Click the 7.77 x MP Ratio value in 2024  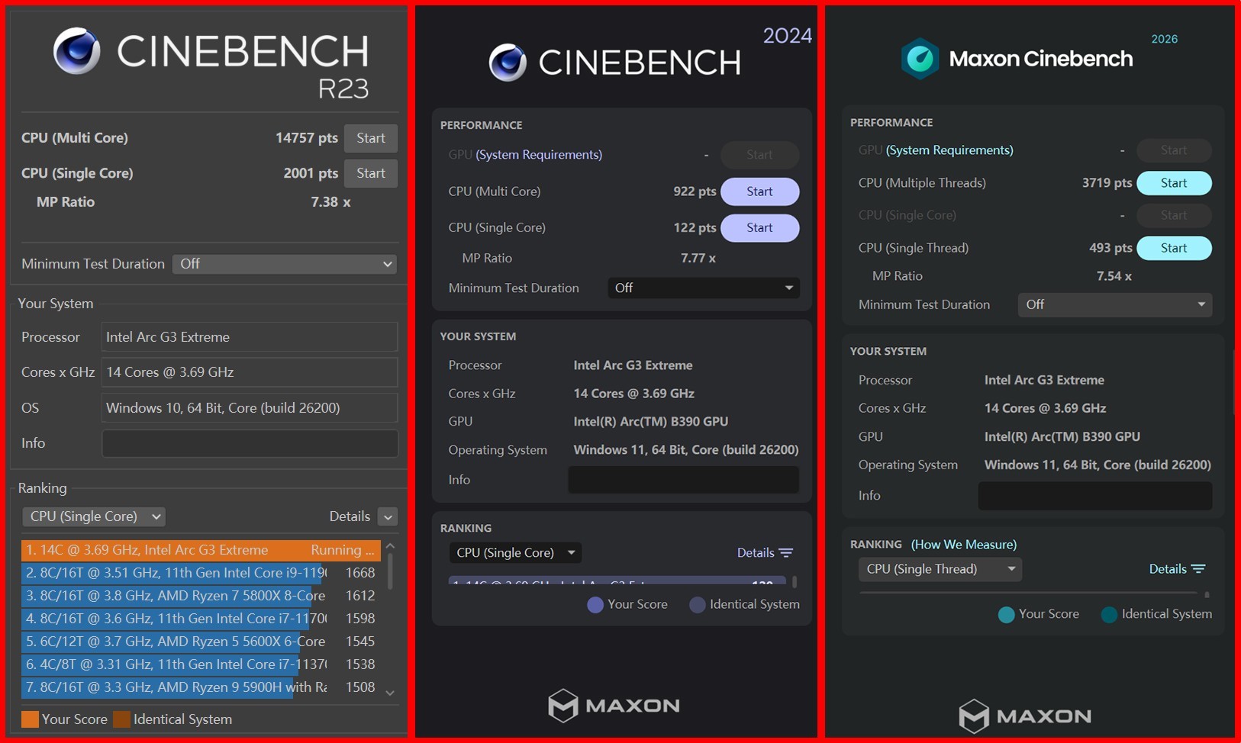(x=698, y=258)
